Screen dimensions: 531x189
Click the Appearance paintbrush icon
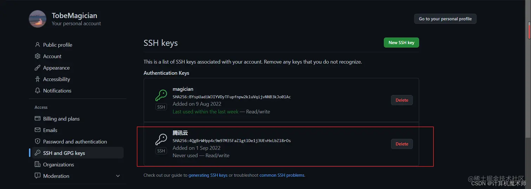38,68
